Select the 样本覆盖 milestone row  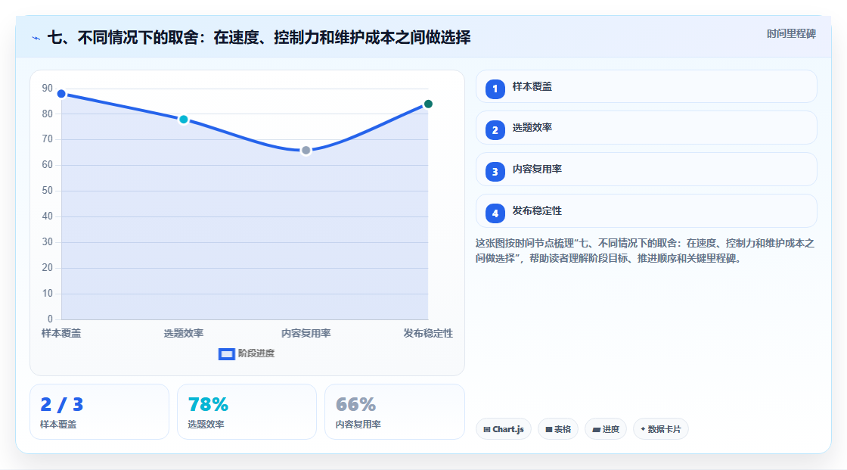tap(646, 86)
